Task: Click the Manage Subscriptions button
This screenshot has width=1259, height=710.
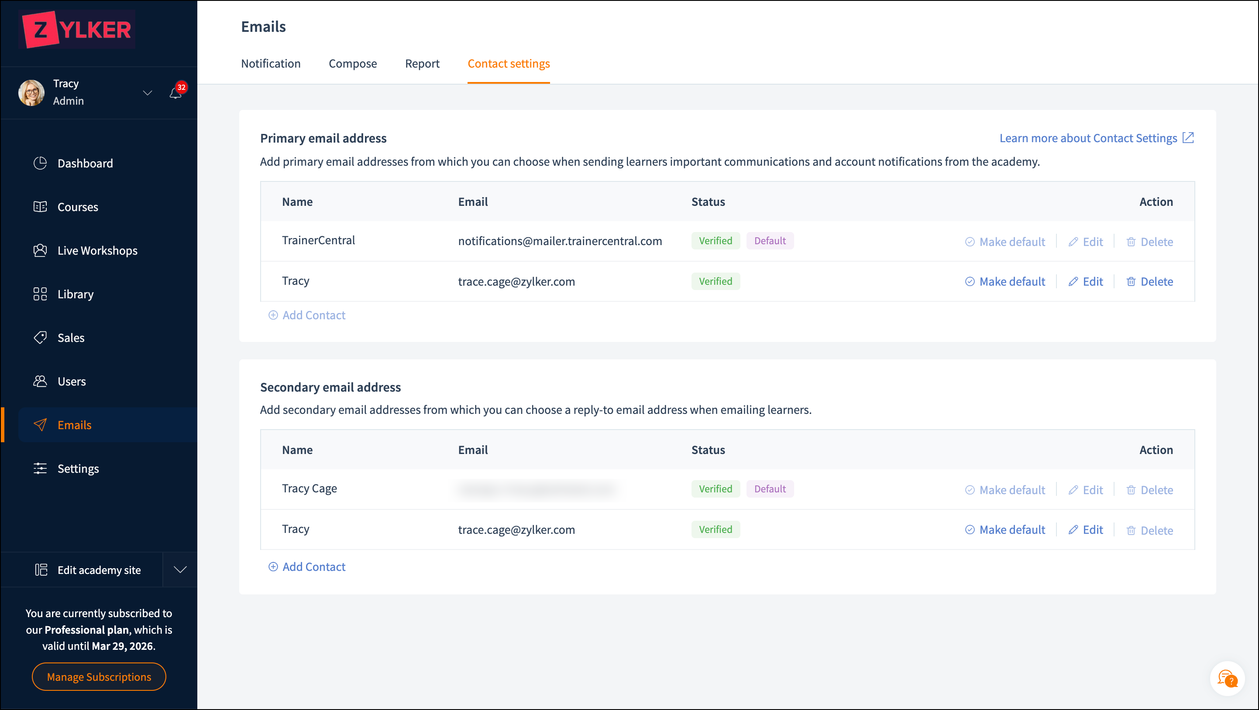Action: pos(99,676)
